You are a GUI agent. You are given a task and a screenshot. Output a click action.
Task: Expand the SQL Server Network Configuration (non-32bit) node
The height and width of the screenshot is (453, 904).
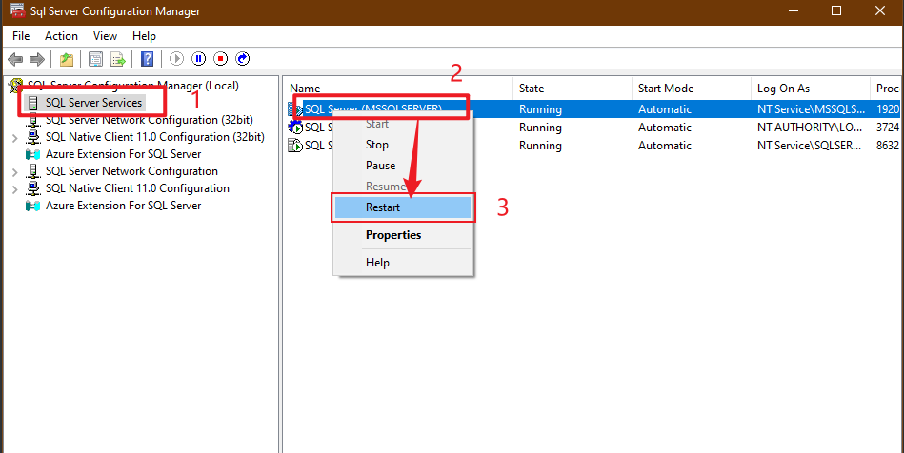click(15, 171)
